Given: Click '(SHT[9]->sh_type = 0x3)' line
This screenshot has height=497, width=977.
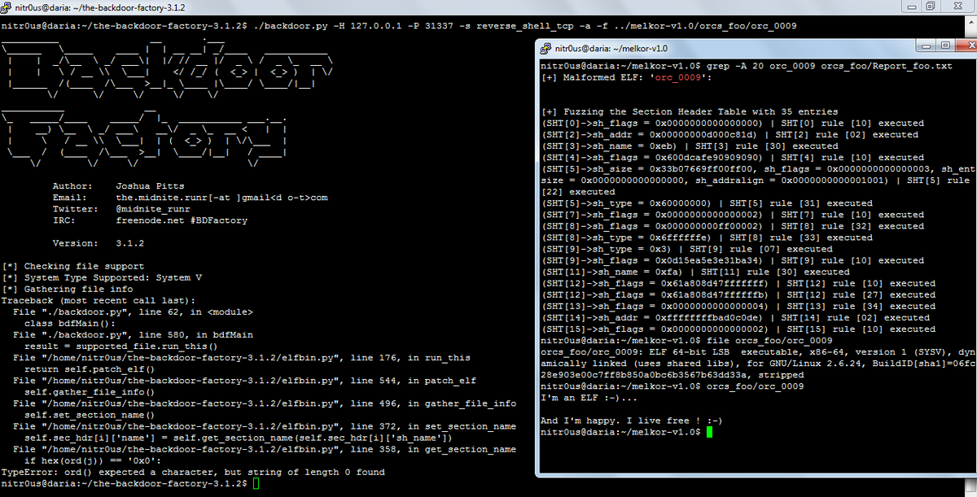Looking at the screenshot, I should (x=686, y=249).
